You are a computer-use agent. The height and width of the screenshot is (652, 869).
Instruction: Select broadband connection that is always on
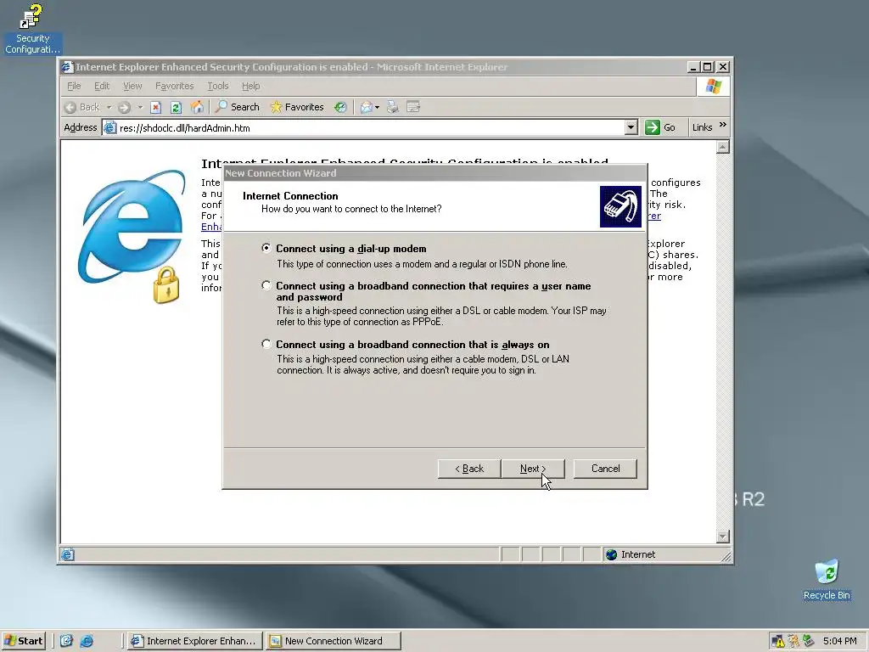pyautogui.click(x=266, y=345)
